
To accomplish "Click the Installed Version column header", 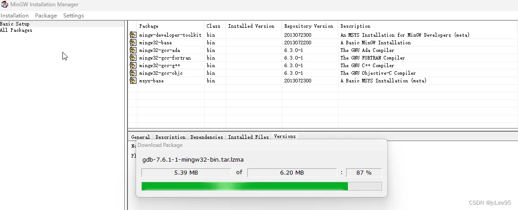I will (254, 26).
